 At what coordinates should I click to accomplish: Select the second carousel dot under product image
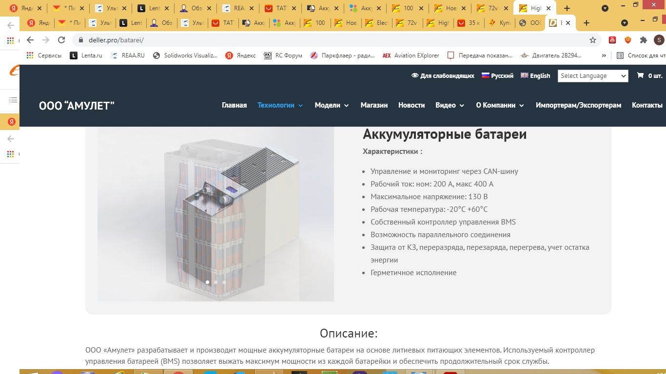click(215, 282)
